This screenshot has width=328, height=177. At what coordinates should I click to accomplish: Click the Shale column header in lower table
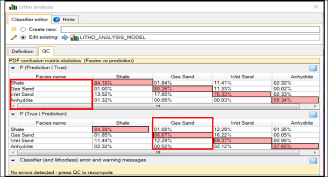123,123
